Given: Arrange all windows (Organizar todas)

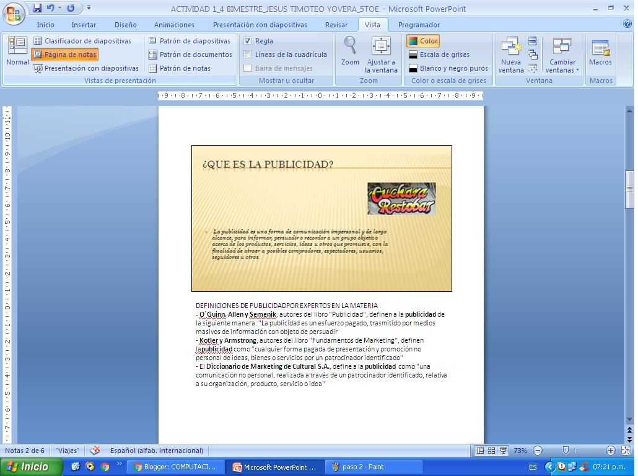Looking at the screenshot, I should (x=532, y=41).
